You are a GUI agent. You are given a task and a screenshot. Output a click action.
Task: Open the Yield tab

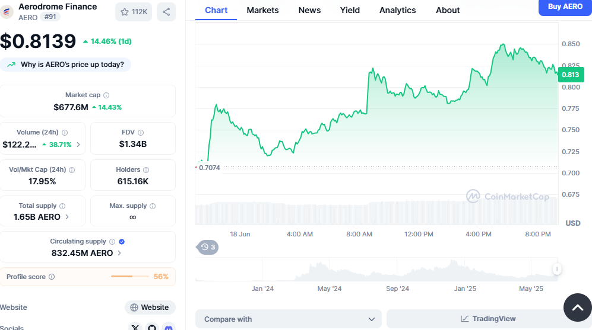pos(350,10)
